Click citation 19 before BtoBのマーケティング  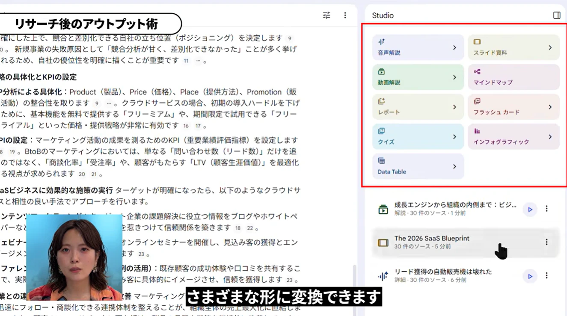pyautogui.click(x=12, y=152)
